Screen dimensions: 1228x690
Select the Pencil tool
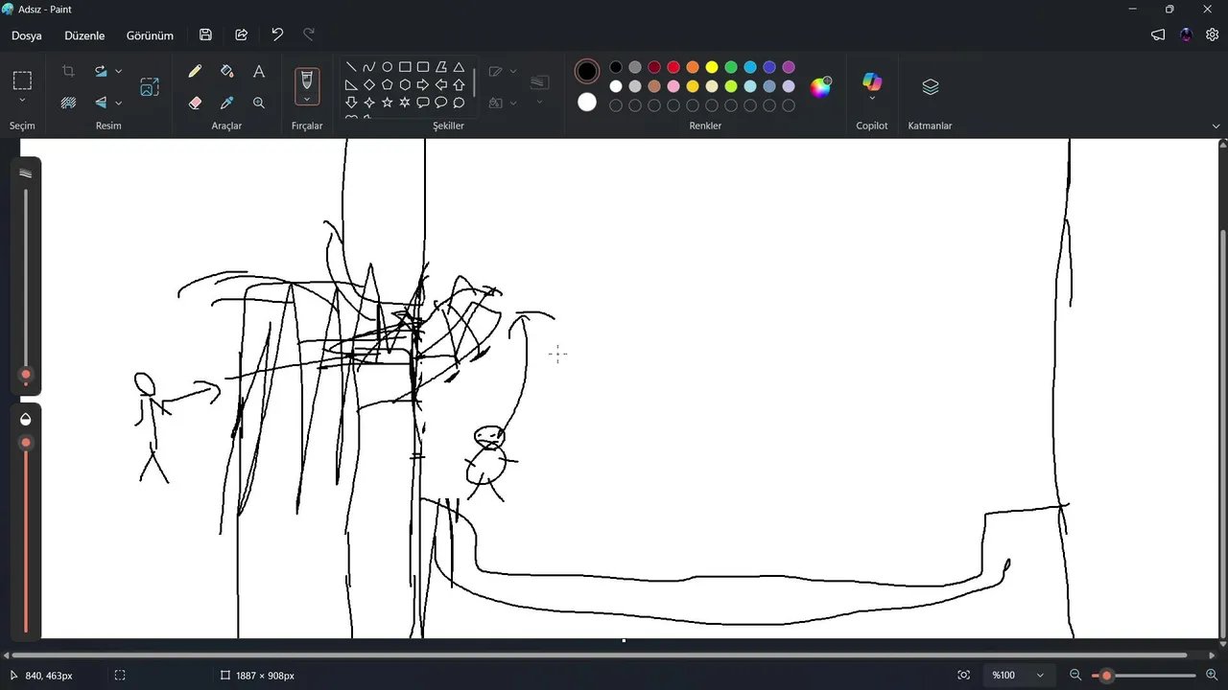pos(195,71)
